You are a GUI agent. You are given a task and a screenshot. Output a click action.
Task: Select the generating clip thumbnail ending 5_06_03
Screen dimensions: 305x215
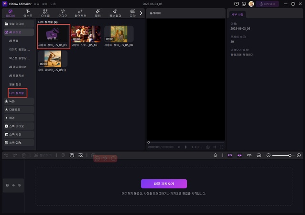pos(54,34)
